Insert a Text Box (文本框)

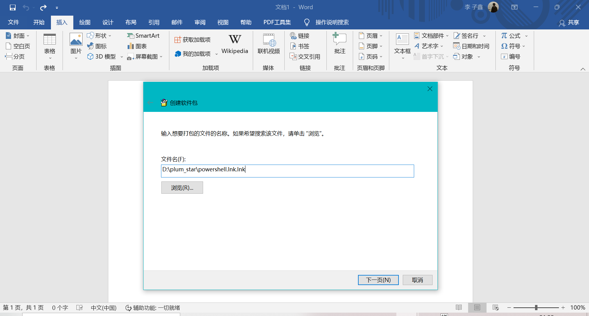click(x=402, y=46)
